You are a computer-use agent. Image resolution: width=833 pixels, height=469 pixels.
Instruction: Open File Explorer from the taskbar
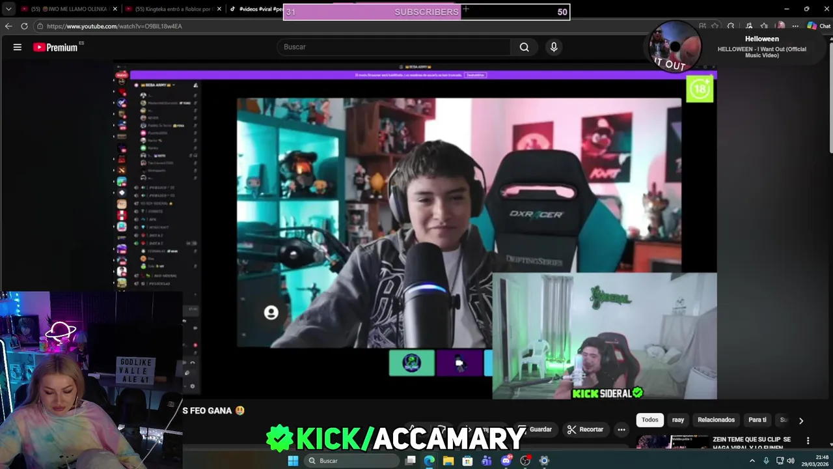[448, 461]
